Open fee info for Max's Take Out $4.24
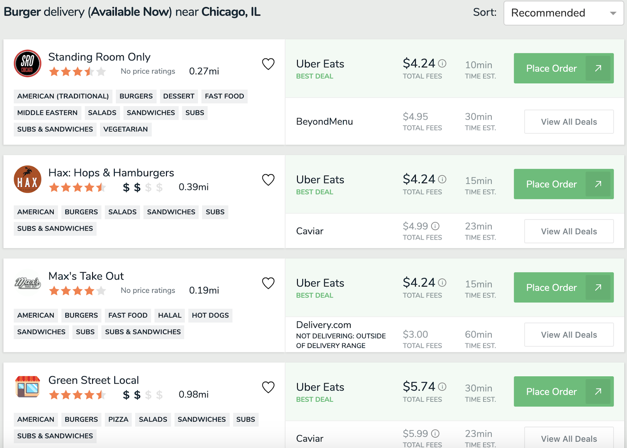627x448 pixels. [x=442, y=283]
